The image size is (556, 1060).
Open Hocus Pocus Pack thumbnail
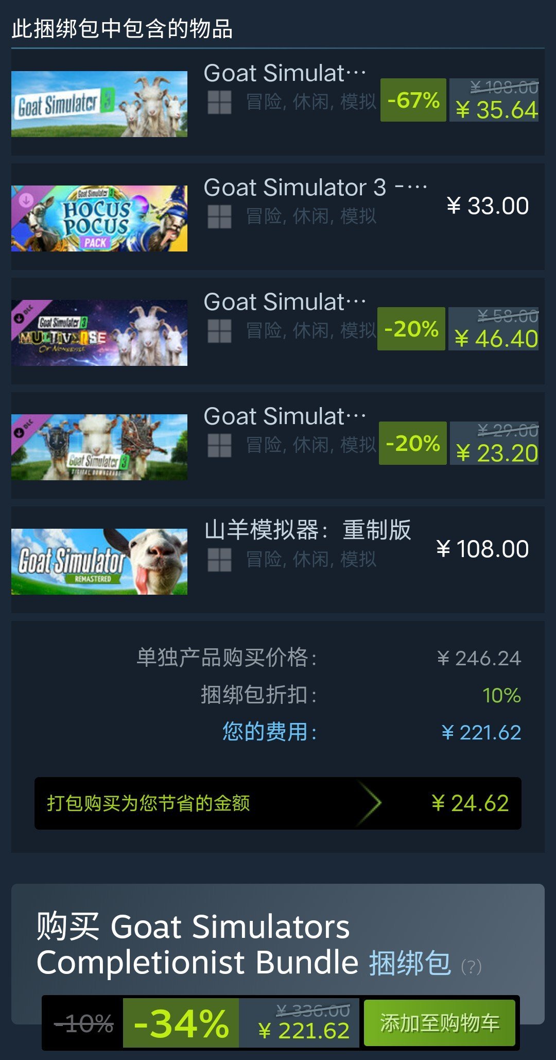99,218
